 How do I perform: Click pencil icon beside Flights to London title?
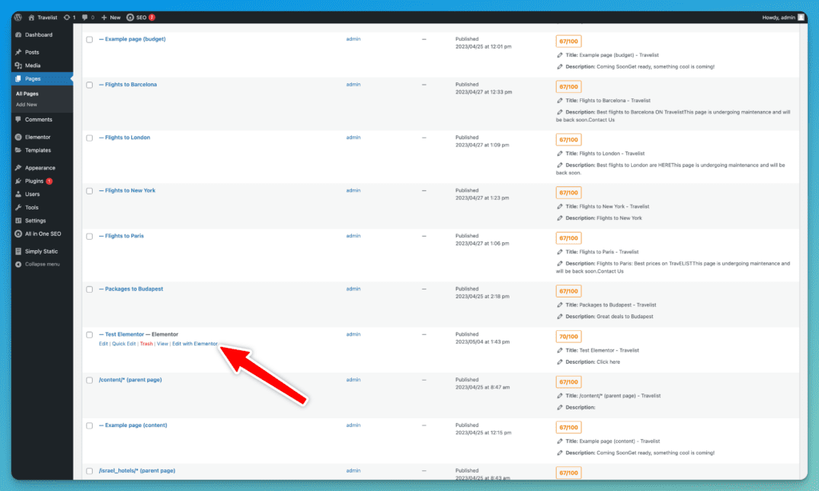coord(560,154)
